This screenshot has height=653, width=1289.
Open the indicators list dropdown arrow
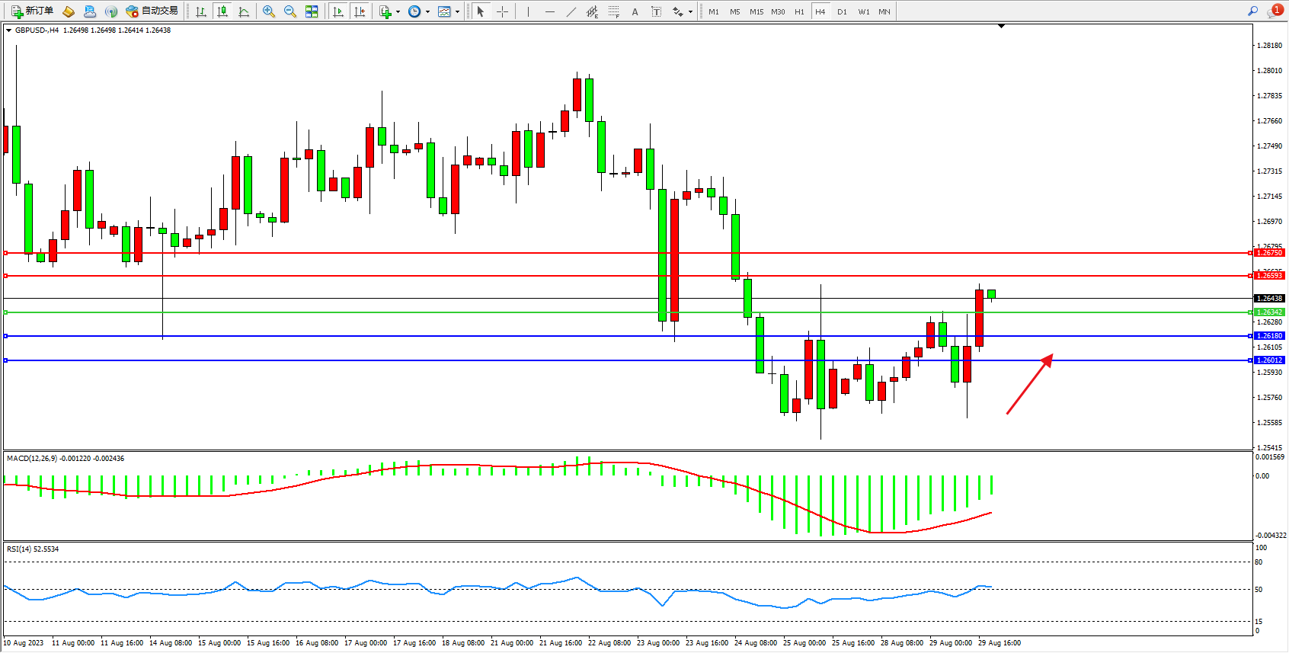click(398, 11)
